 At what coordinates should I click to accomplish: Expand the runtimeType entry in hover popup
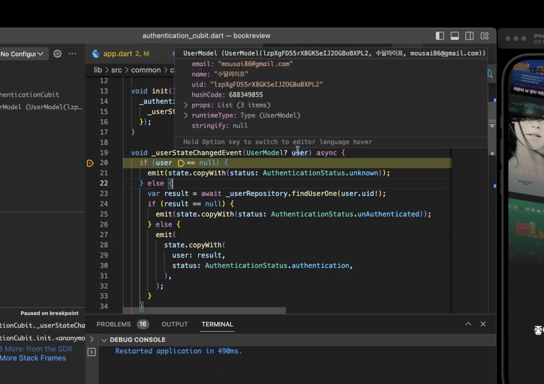[x=186, y=115]
